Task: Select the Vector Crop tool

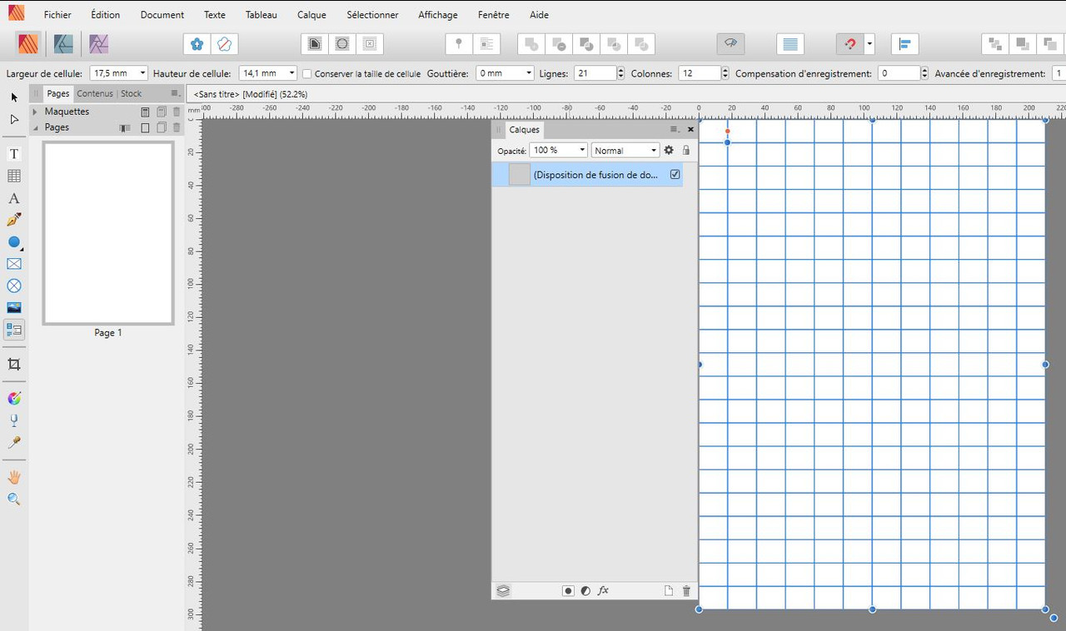Action: click(13, 364)
